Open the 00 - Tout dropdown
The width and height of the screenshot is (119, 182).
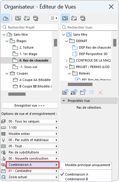tap(33, 146)
